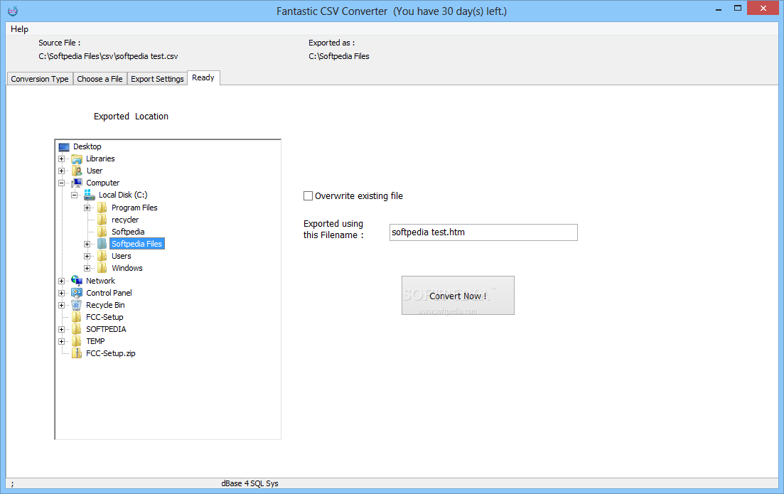This screenshot has width=784, height=494.
Task: Select the Libraries tree label
Action: (x=100, y=159)
